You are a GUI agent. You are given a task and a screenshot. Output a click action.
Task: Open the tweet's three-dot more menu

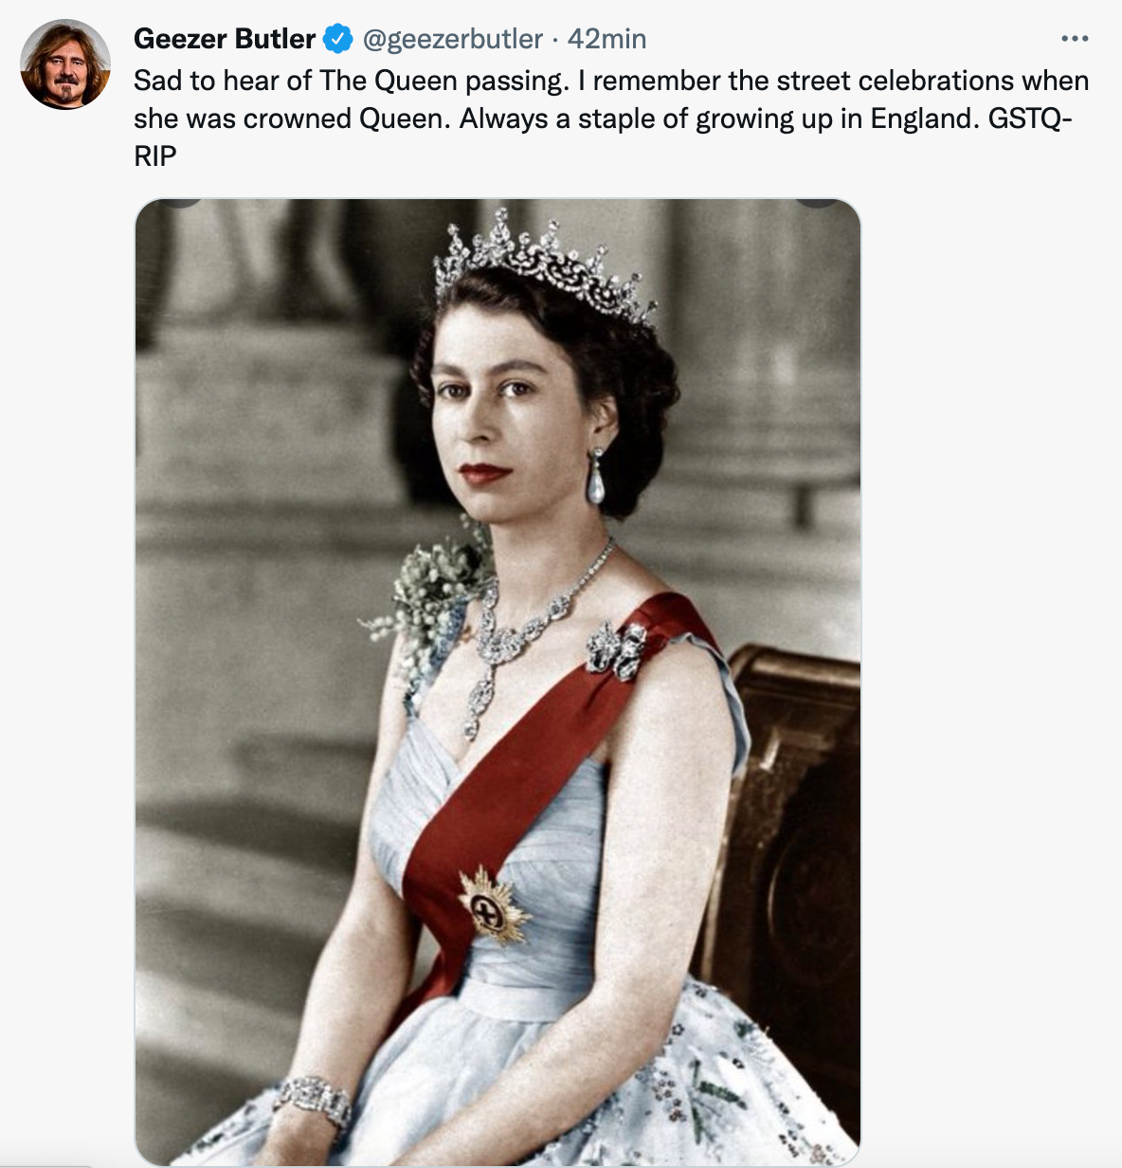pyautogui.click(x=1075, y=39)
